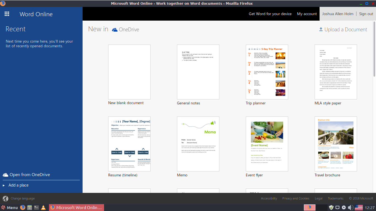
Task: Open the volume speaker tray icon
Action: pyautogui.click(x=351, y=207)
